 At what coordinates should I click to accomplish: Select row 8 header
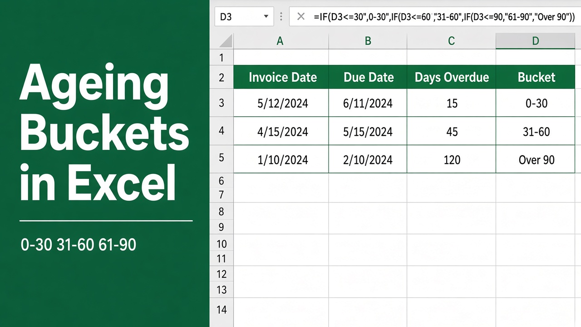pyautogui.click(x=222, y=211)
